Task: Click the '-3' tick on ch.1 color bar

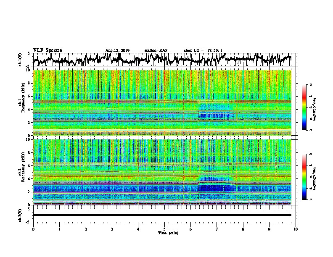Action: 310,85
